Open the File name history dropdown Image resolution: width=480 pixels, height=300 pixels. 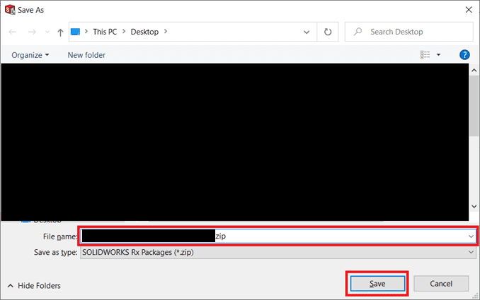[x=471, y=236]
